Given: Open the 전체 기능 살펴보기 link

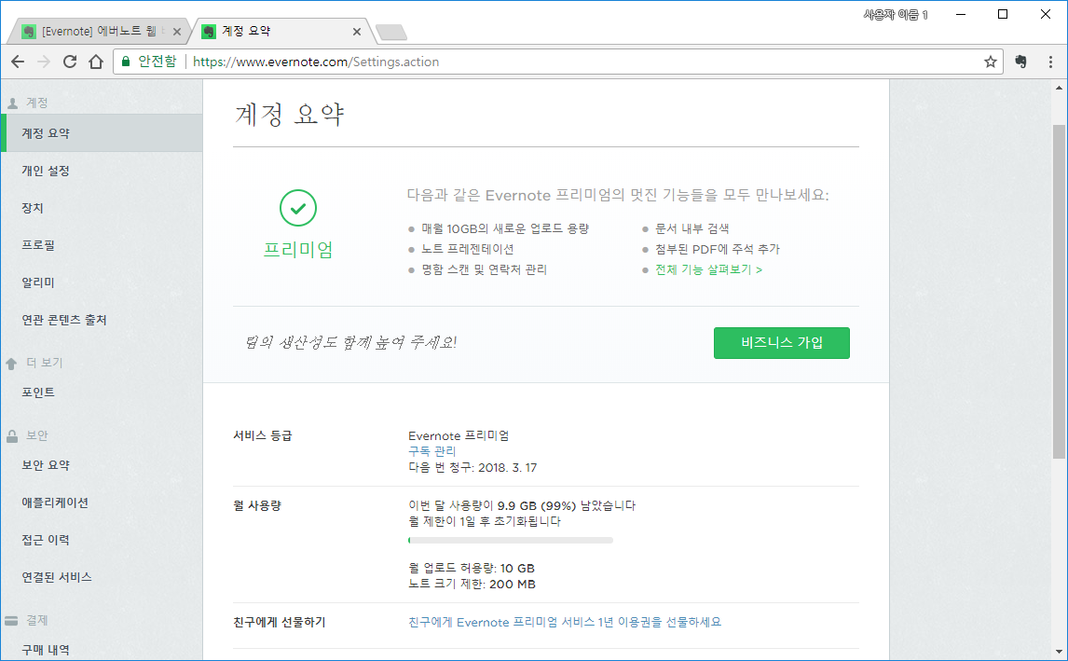Looking at the screenshot, I should click(708, 269).
